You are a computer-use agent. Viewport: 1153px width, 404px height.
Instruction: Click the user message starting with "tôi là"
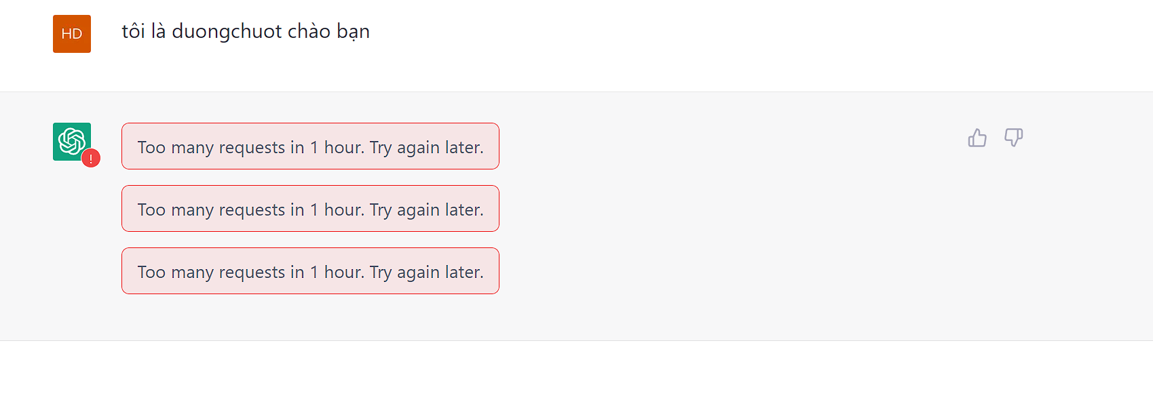(245, 32)
